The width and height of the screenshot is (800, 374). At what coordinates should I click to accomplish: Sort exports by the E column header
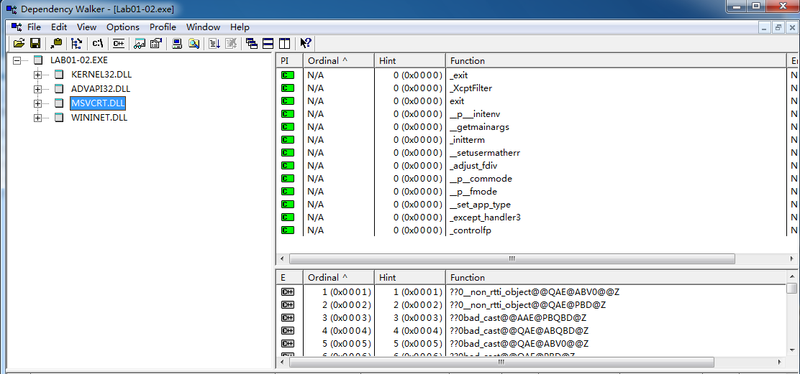pyautogui.click(x=289, y=277)
